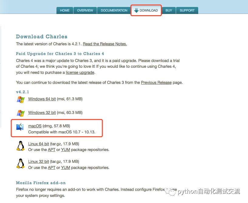Download Linux 32 bit tar.gz link
Image resolution: width=248 pixels, height=203 pixels.
click(x=39, y=161)
